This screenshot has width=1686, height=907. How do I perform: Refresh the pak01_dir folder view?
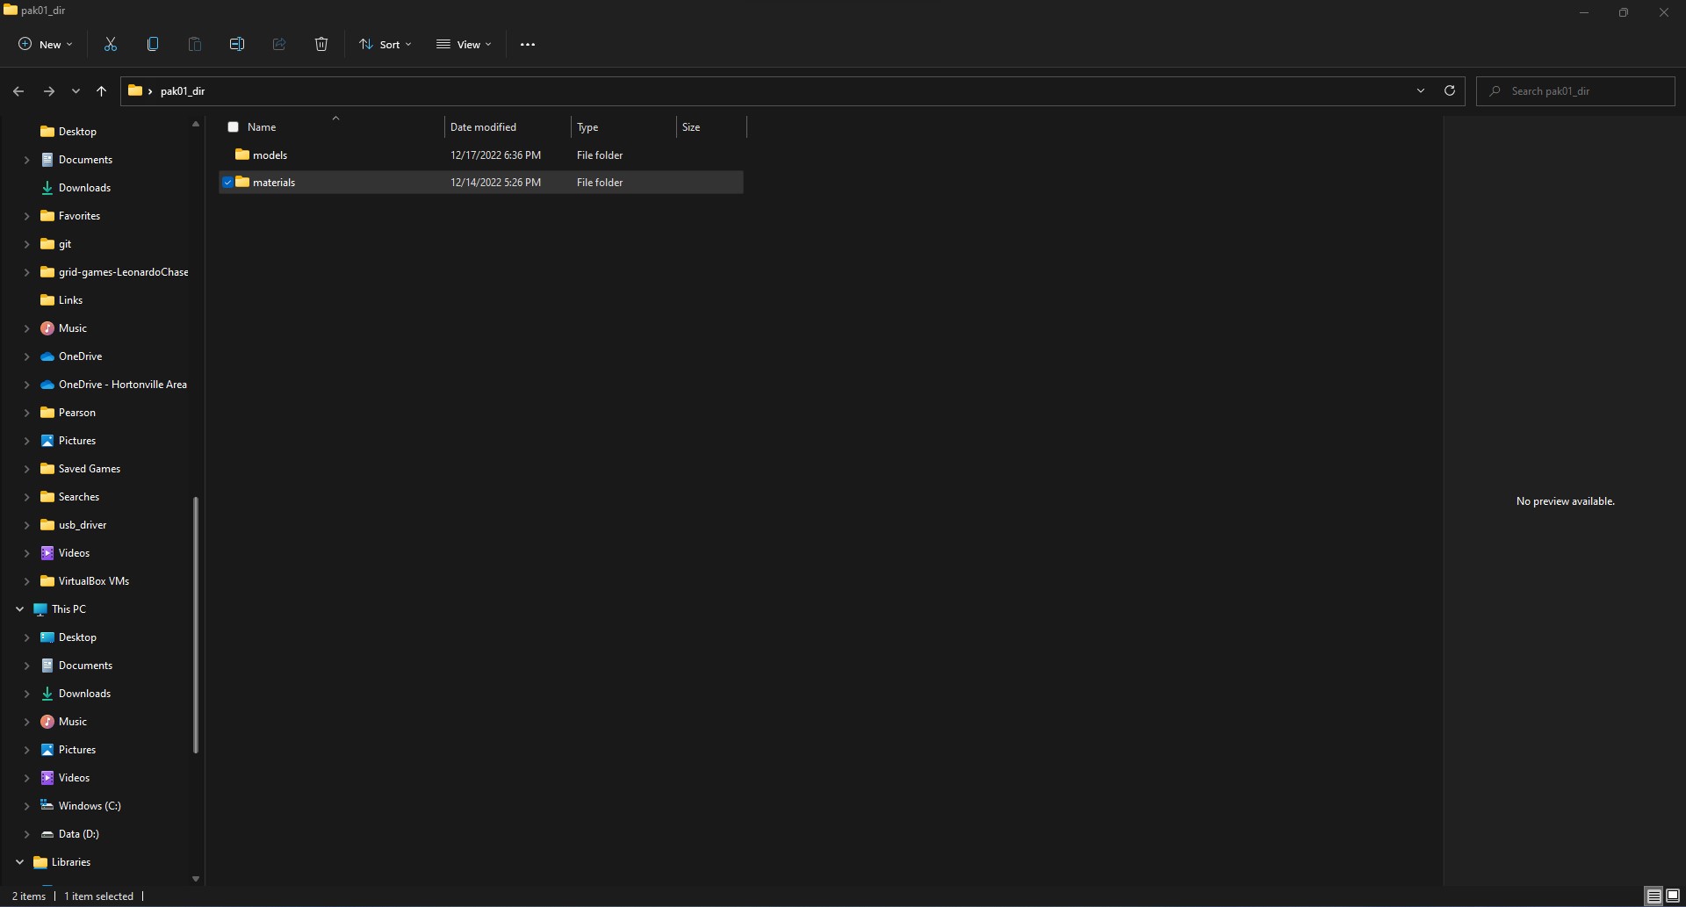pyautogui.click(x=1450, y=90)
